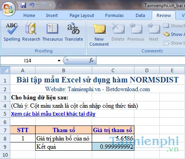
Task: Follow the 'Xem các bài mẫu Excel khác tại đây' link
Action: click(x=53, y=114)
